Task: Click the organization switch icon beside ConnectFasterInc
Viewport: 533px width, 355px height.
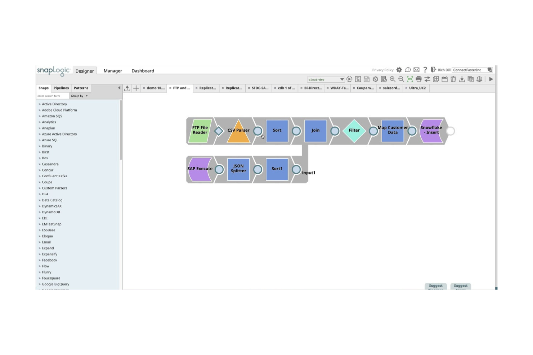Action: pyautogui.click(x=490, y=70)
